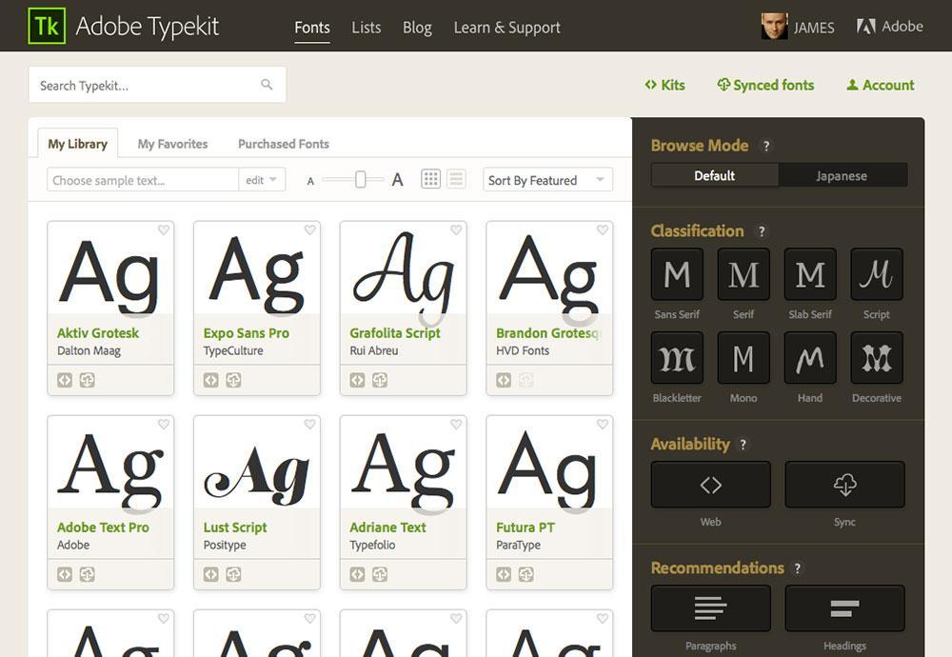Filter fonts by Web availability
This screenshot has width=952, height=657.
coord(710,485)
